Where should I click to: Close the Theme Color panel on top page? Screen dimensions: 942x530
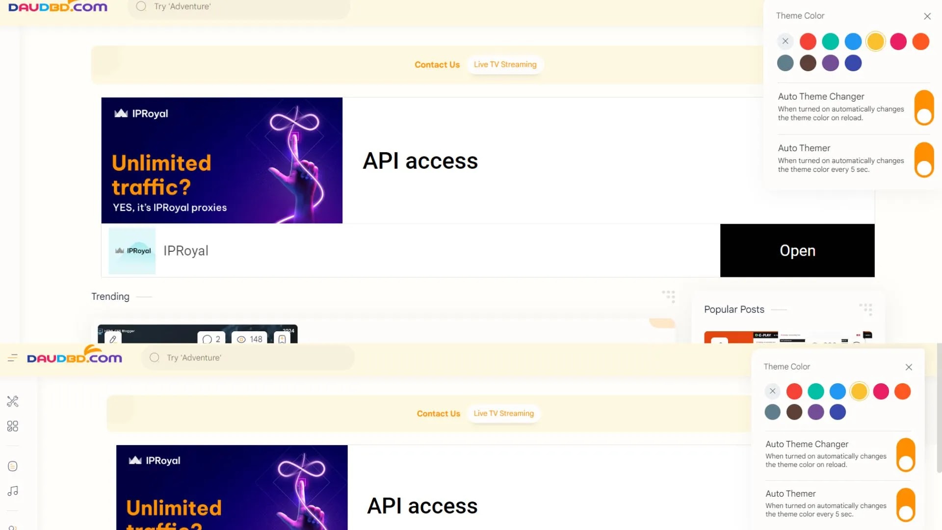[927, 16]
